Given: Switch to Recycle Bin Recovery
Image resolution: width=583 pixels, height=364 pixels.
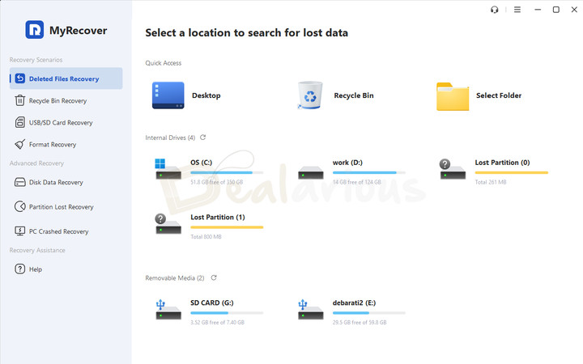Looking at the screenshot, I should coord(57,100).
